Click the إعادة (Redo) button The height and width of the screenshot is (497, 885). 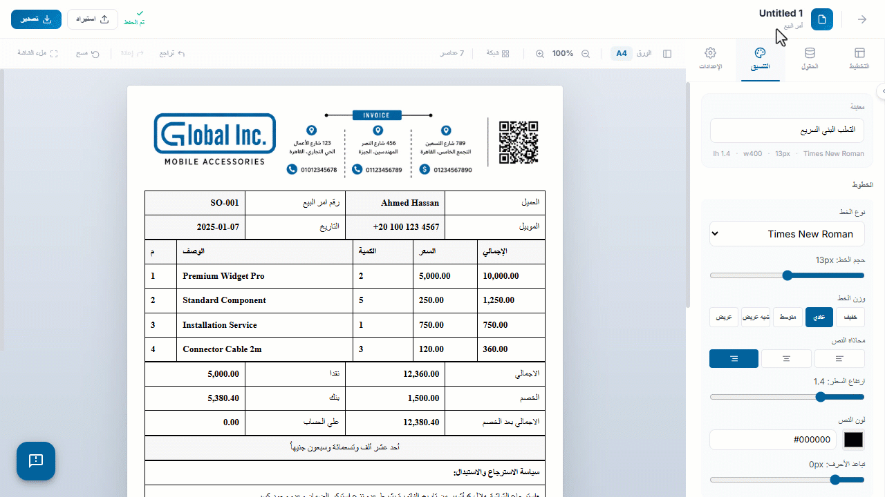(132, 53)
